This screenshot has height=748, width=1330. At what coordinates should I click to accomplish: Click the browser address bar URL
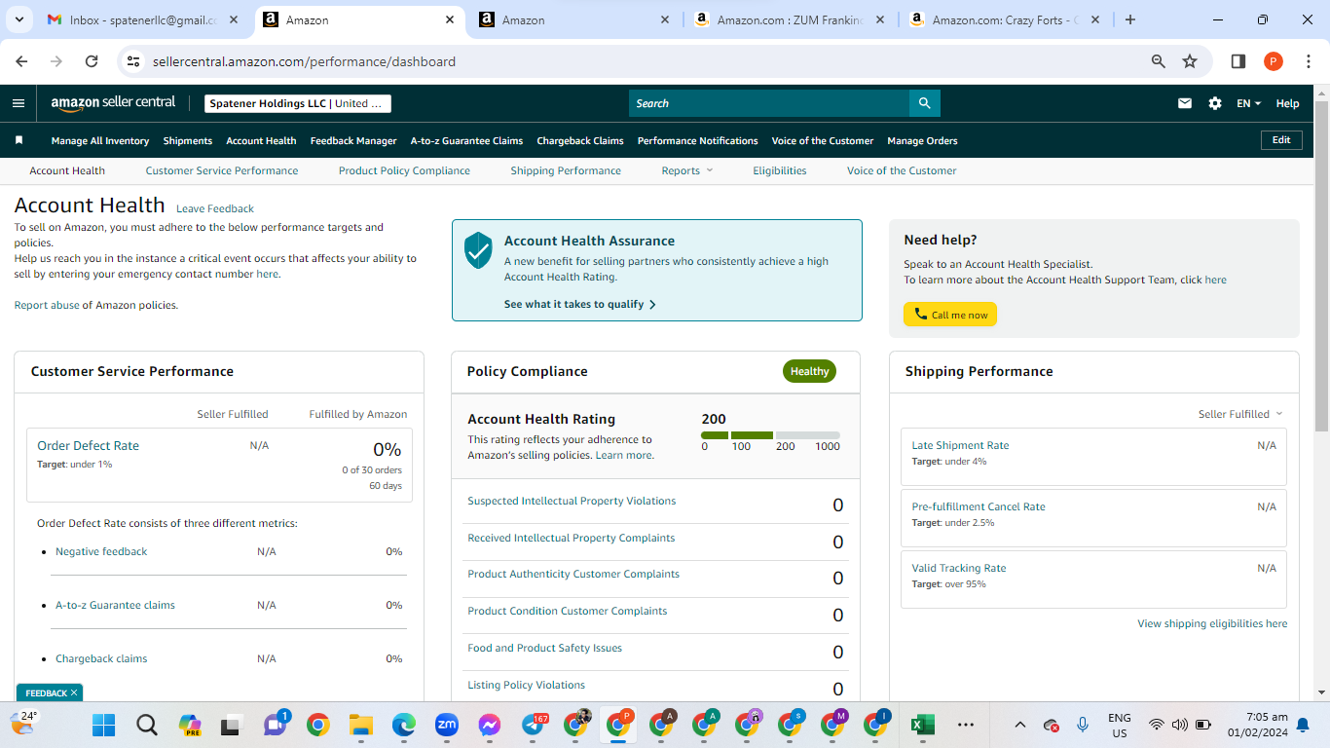tap(304, 61)
